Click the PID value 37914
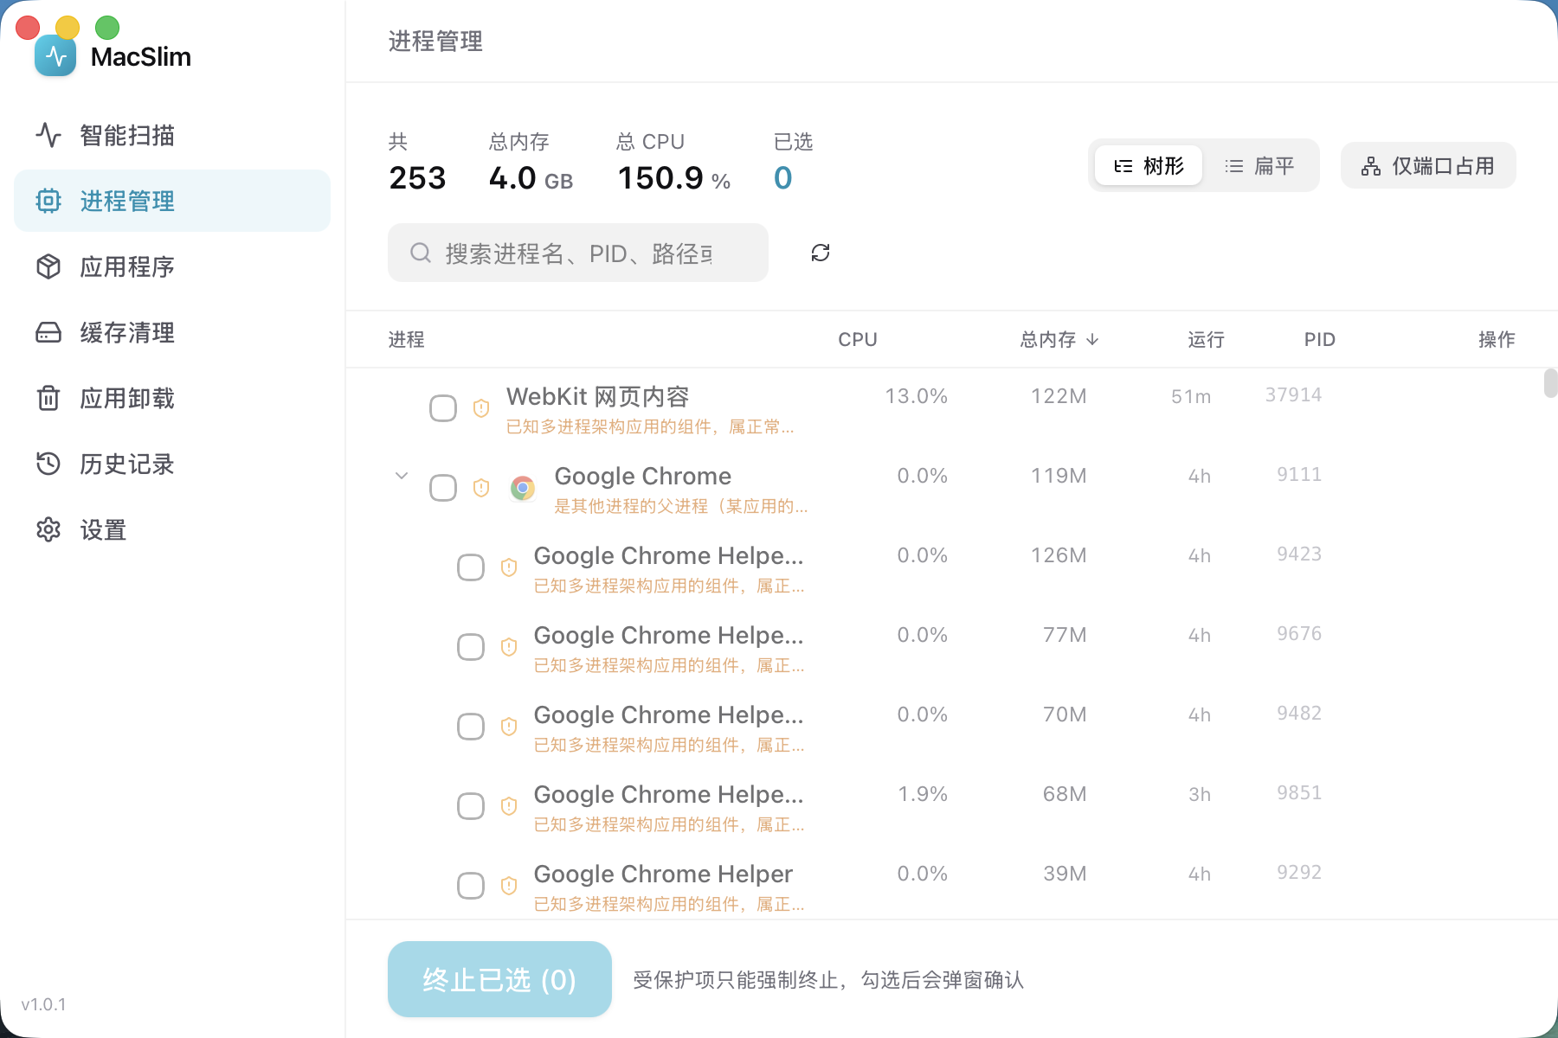Image resolution: width=1558 pixels, height=1038 pixels. click(x=1293, y=394)
